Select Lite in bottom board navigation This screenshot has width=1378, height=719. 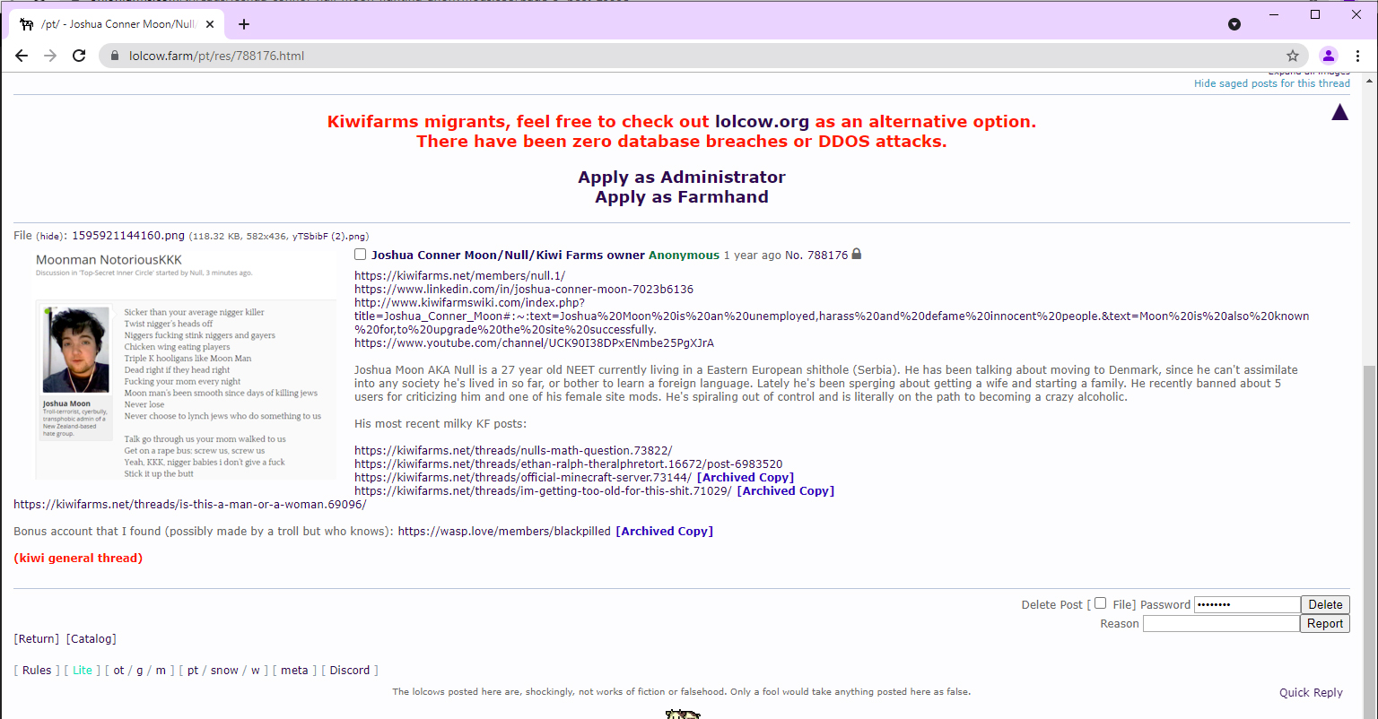(83, 671)
